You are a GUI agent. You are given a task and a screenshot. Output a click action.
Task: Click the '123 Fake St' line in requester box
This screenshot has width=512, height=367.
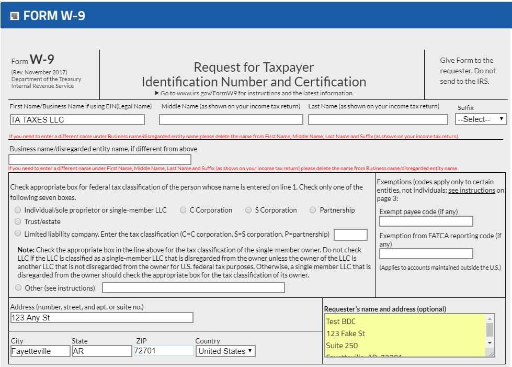(x=346, y=333)
